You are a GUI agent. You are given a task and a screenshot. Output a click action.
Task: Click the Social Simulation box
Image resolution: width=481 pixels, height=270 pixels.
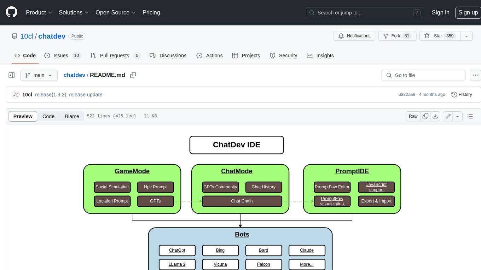point(112,187)
